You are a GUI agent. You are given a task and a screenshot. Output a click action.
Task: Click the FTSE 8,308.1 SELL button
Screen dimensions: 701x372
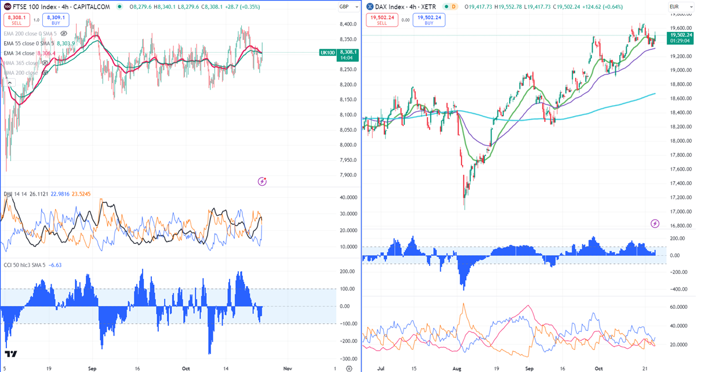(x=17, y=20)
